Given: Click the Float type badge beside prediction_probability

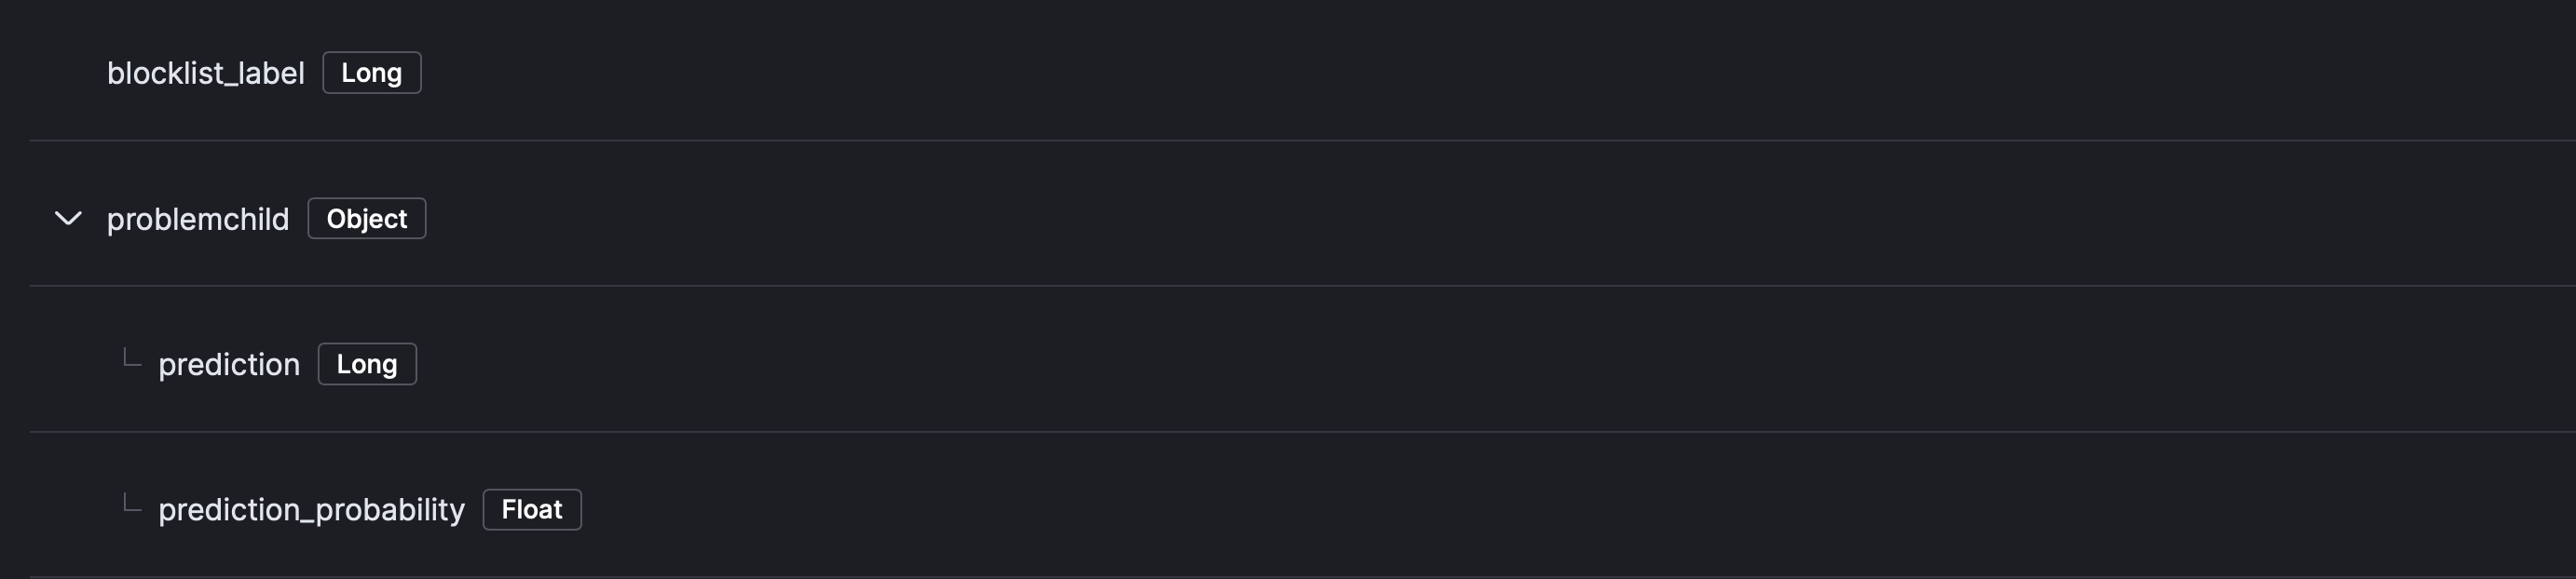Looking at the screenshot, I should click(532, 509).
